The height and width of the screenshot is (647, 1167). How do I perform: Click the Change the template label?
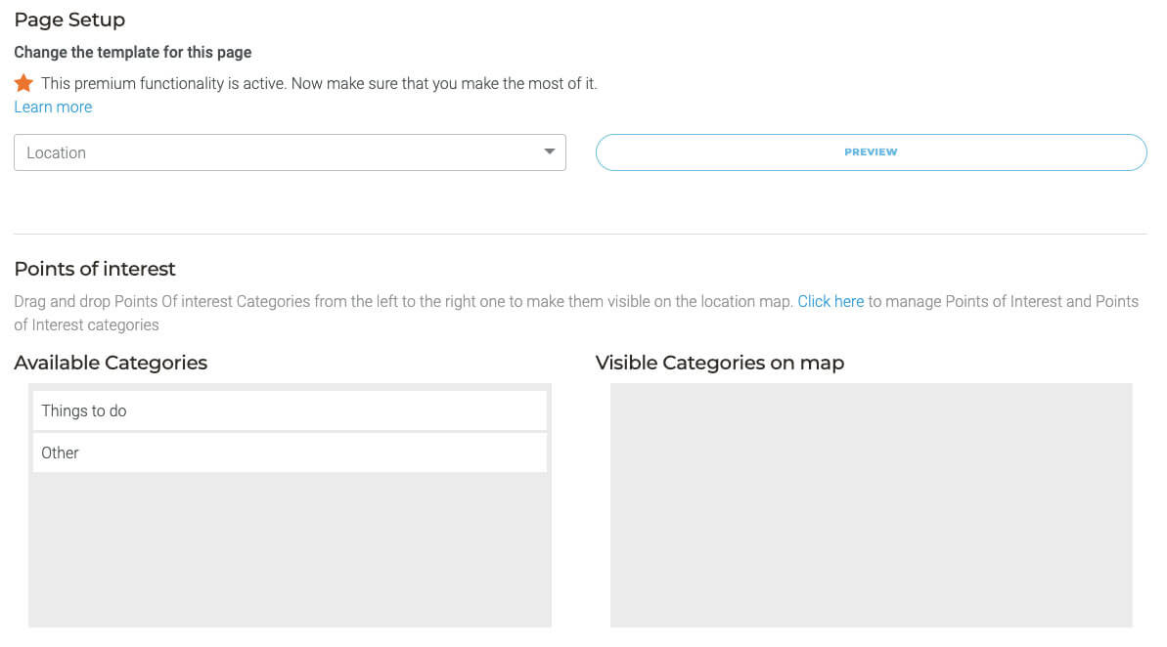133,53
